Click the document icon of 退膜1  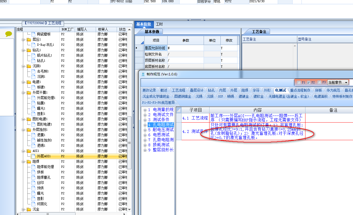tap(33, 135)
